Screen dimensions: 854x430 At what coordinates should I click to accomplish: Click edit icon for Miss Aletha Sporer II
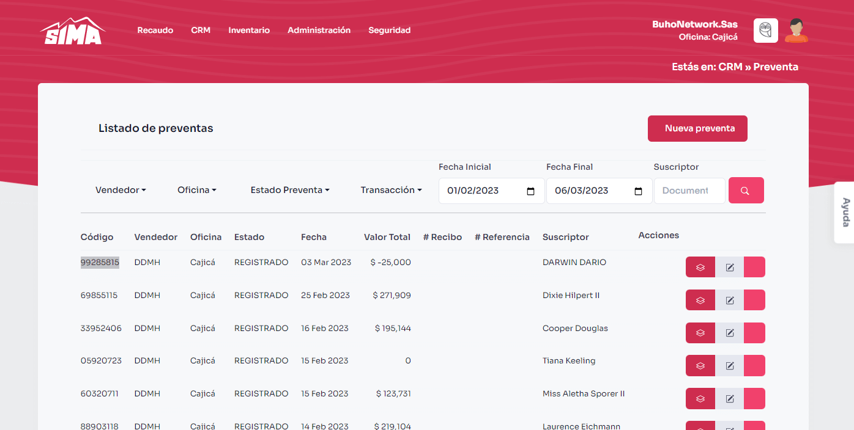(x=729, y=399)
